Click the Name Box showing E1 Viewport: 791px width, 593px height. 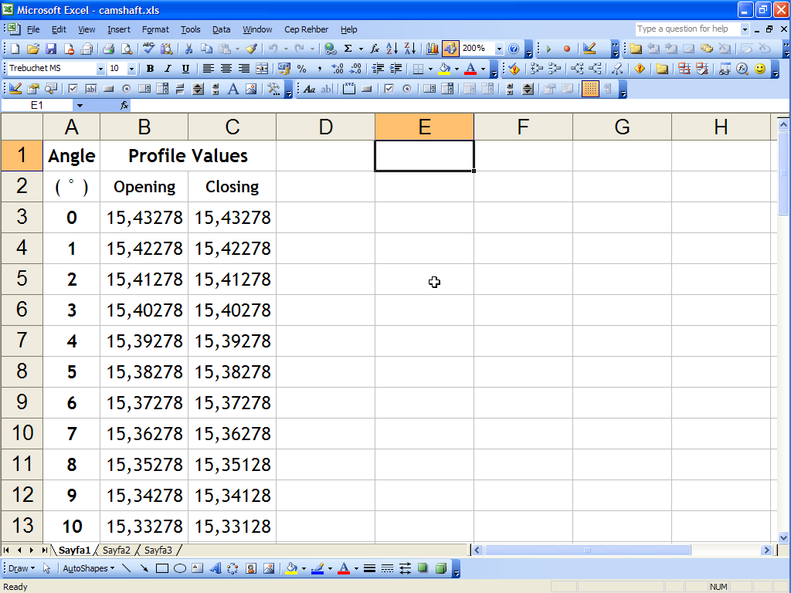pos(37,105)
